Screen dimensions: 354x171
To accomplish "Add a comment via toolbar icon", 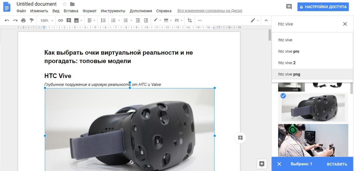I will pyautogui.click(x=69, y=21).
